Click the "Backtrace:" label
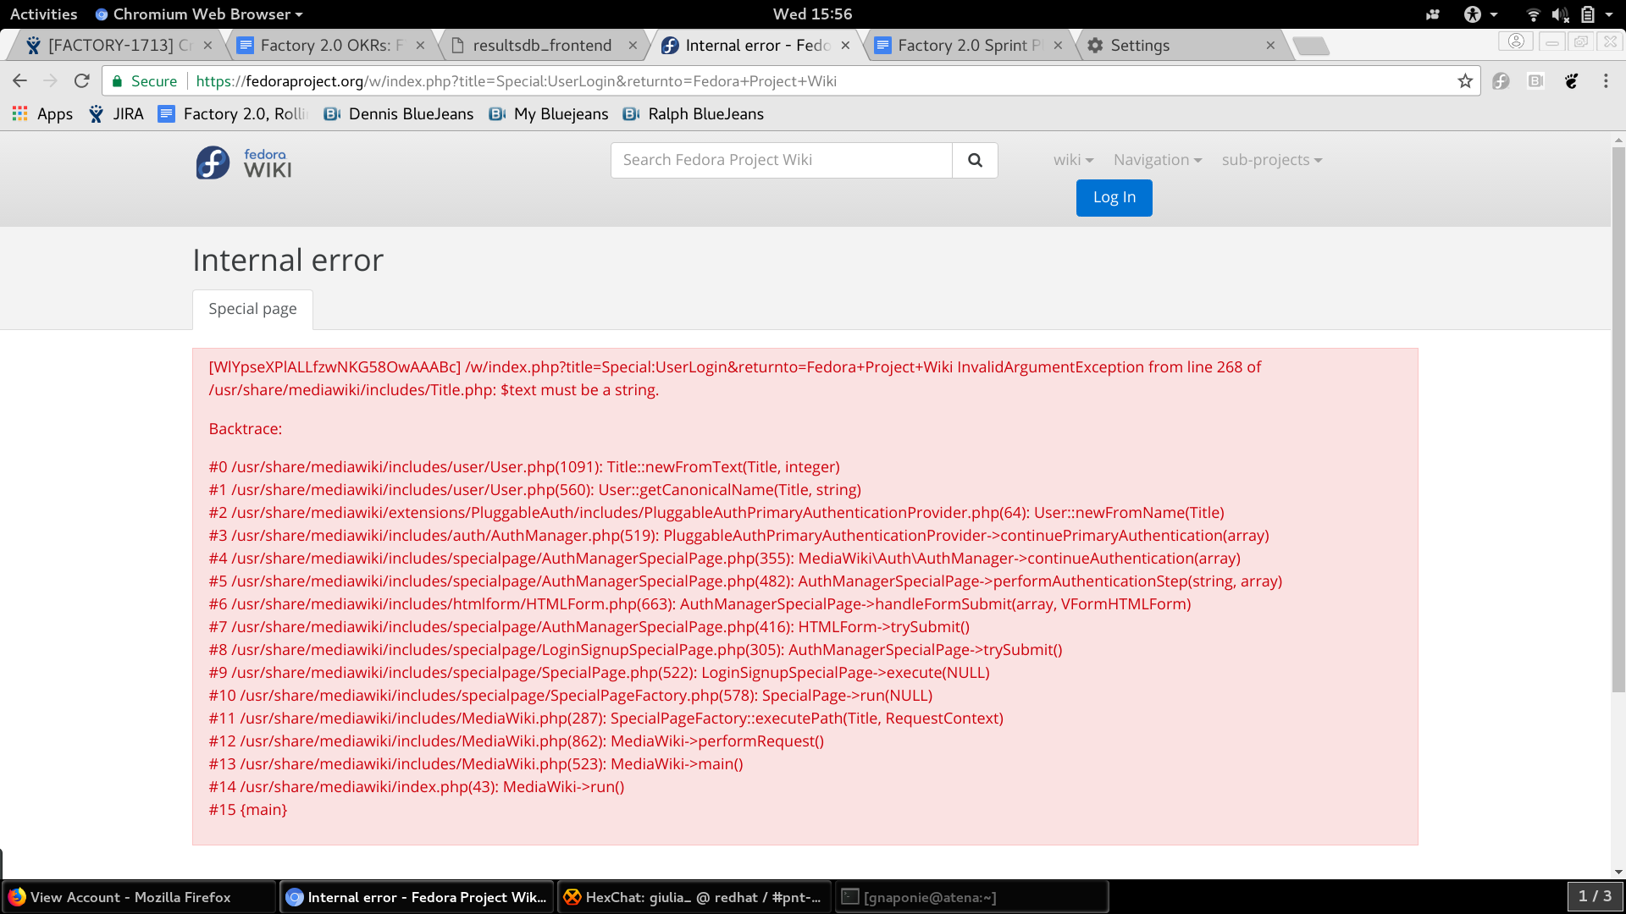 click(x=246, y=429)
